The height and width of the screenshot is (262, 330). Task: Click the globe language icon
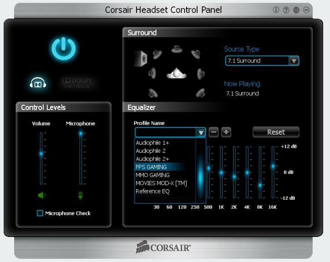296,10
